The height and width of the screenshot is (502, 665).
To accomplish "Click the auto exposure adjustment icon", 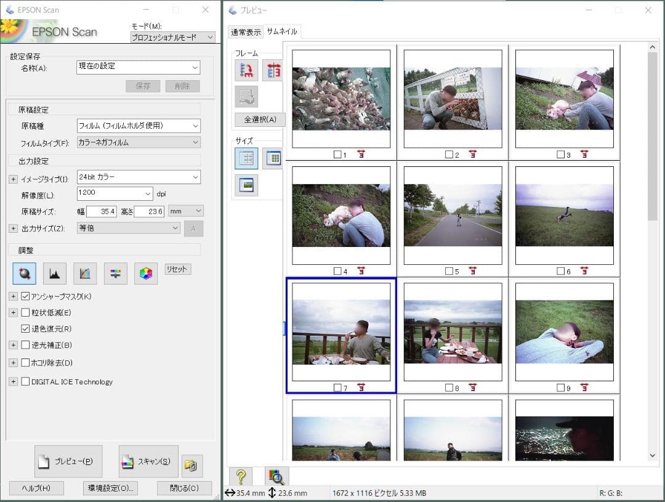I will tap(24, 273).
